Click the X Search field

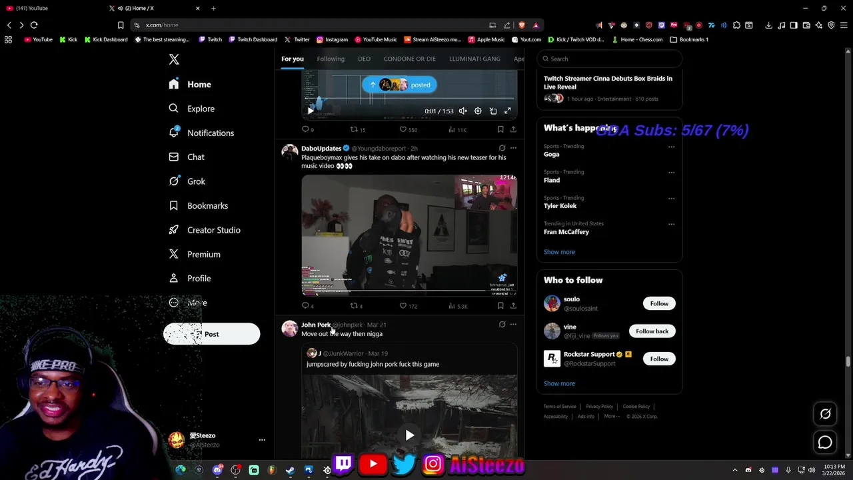[610, 59]
